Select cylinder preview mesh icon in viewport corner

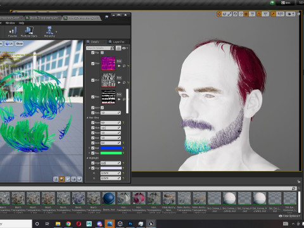click(56, 179)
